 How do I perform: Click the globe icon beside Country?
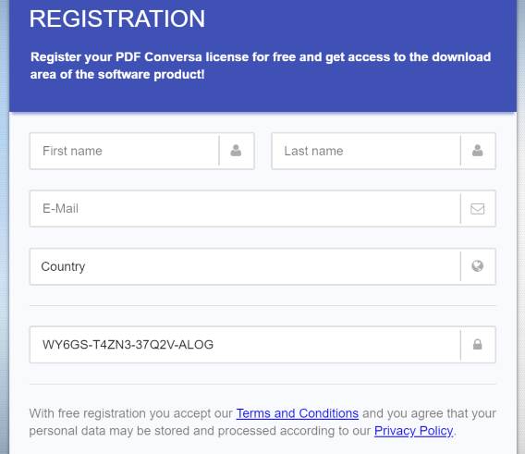(x=478, y=266)
